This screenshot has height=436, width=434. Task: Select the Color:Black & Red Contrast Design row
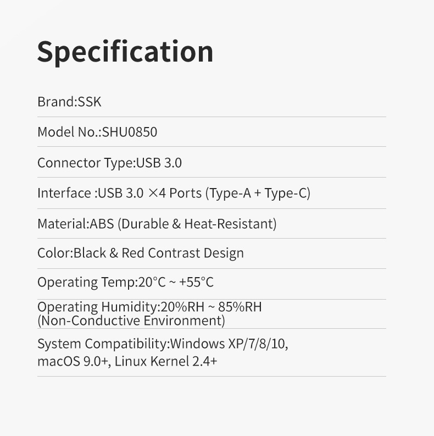pos(141,253)
